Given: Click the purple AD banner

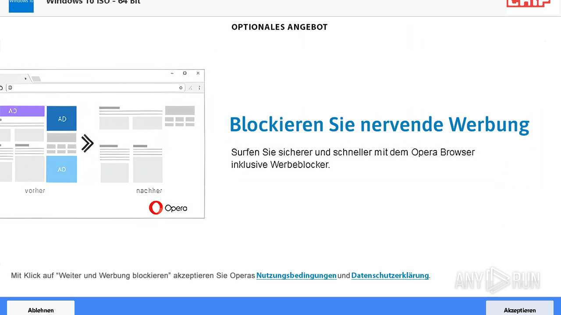Looking at the screenshot, I should pyautogui.click(x=22, y=111).
